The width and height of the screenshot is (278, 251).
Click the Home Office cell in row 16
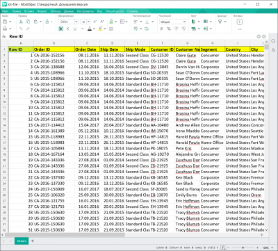(212, 137)
